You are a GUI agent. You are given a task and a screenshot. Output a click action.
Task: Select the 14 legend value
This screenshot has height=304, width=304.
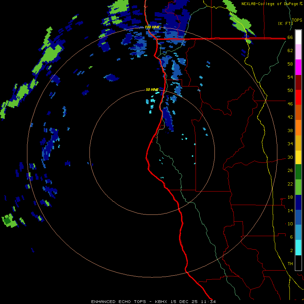coord(290,210)
